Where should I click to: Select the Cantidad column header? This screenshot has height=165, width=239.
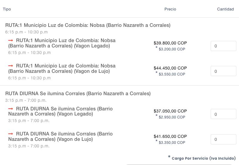(x=225, y=9)
